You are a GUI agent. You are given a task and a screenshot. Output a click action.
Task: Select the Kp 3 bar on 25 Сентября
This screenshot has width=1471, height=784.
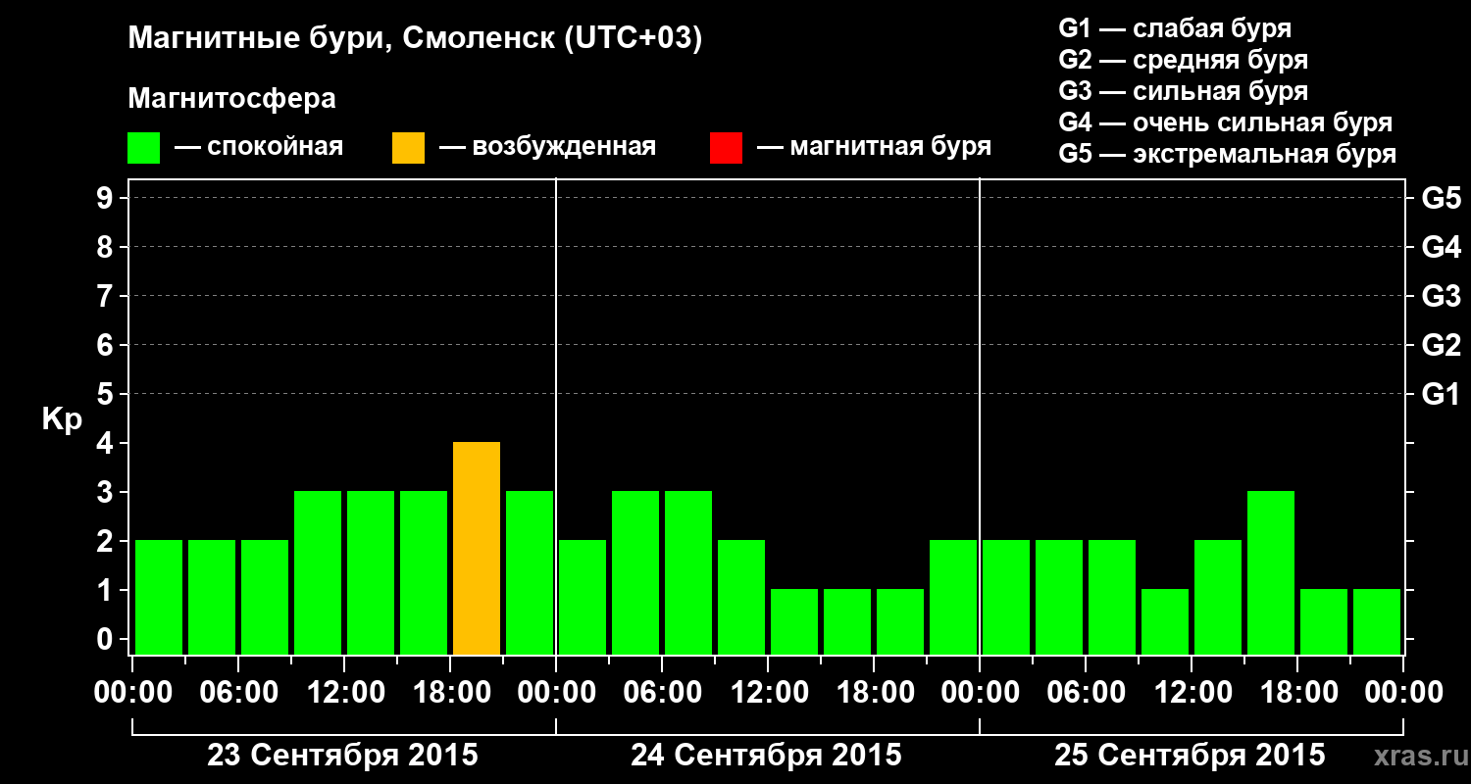(x=1271, y=572)
